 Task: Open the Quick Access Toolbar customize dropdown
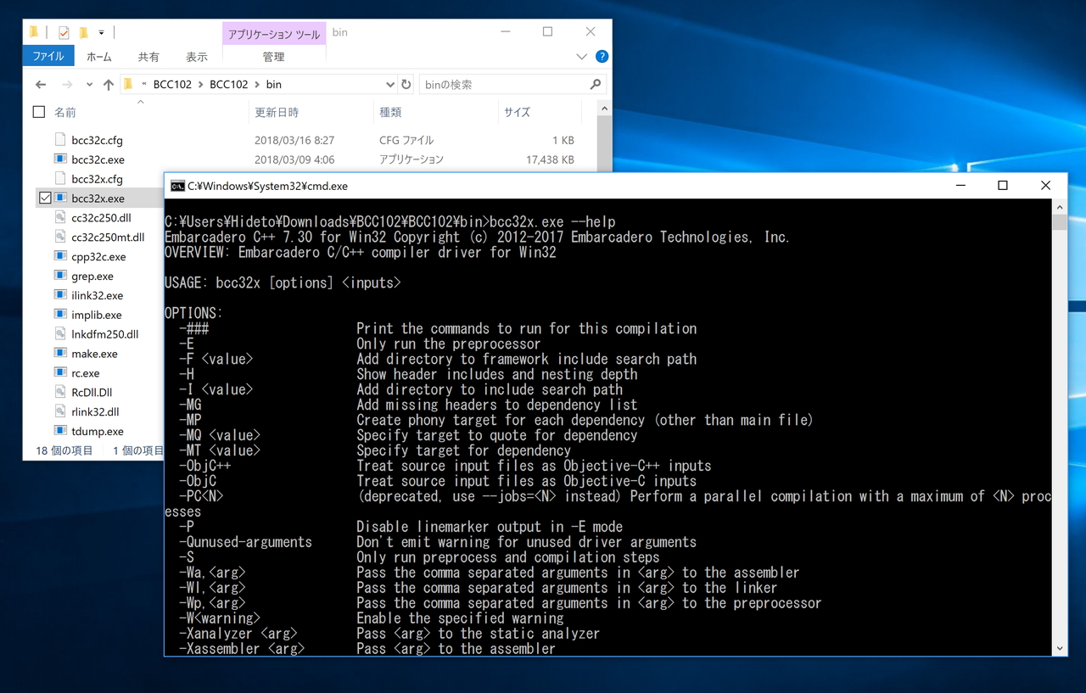(100, 32)
